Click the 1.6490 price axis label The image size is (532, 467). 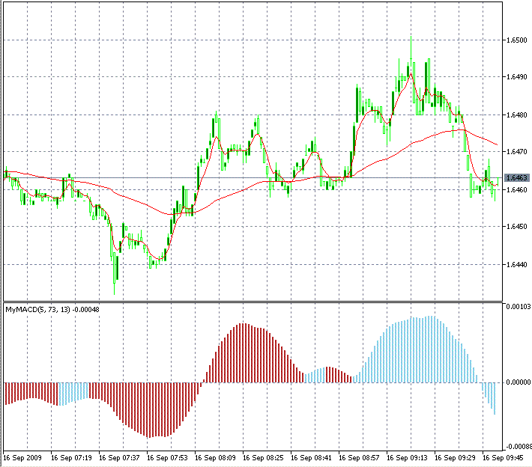pos(517,77)
